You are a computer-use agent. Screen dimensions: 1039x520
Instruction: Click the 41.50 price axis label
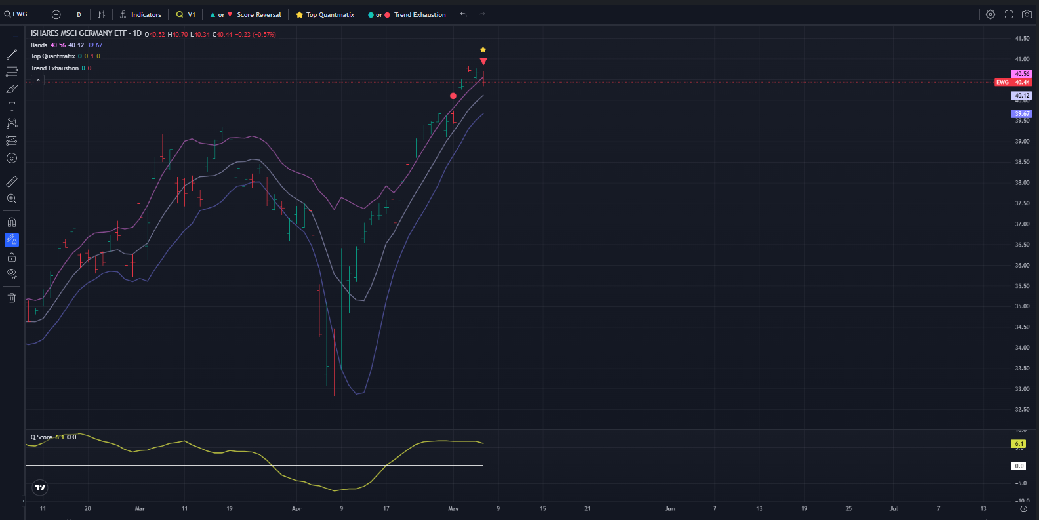pyautogui.click(x=1022, y=39)
